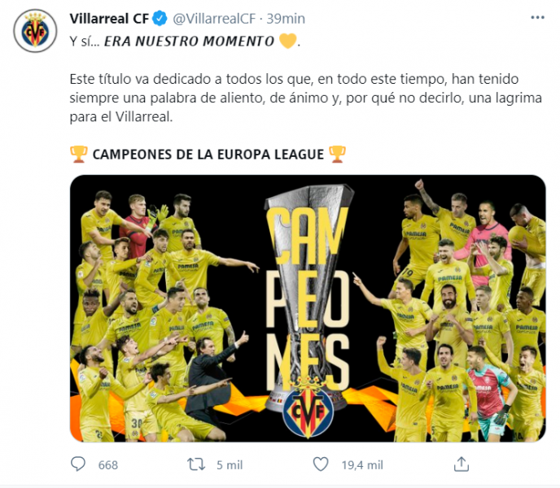The height and width of the screenshot is (488, 560).
Task: Click the share upload icon
Action: coord(461,464)
